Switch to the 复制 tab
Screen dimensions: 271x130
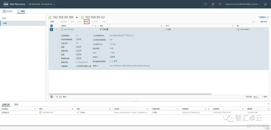[21, 11]
